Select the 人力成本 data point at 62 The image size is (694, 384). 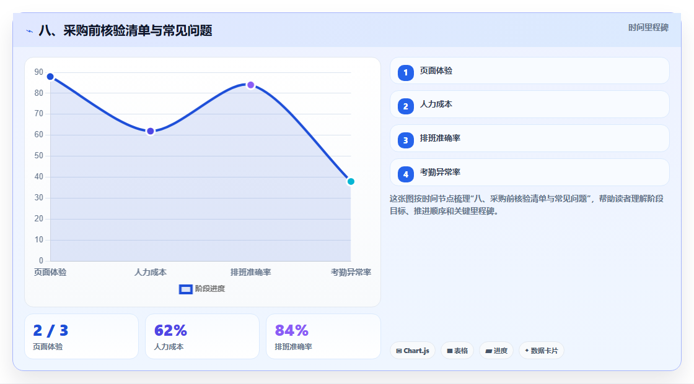(151, 131)
